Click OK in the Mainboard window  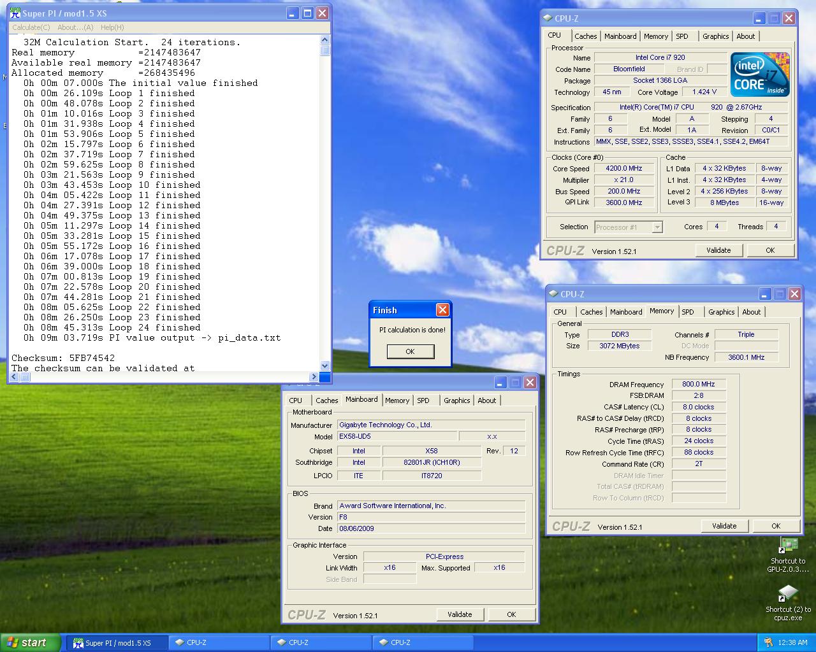pos(511,614)
